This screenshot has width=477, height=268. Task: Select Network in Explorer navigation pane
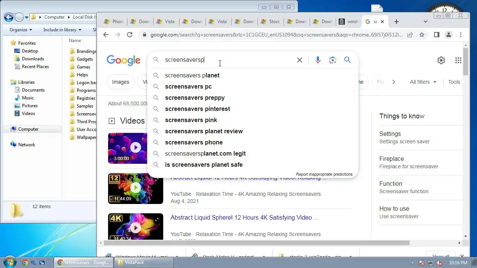coord(26,145)
